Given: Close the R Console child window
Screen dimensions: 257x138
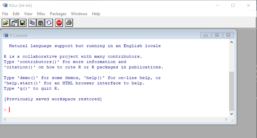Looking at the screenshot, I should pyautogui.click(x=228, y=35).
